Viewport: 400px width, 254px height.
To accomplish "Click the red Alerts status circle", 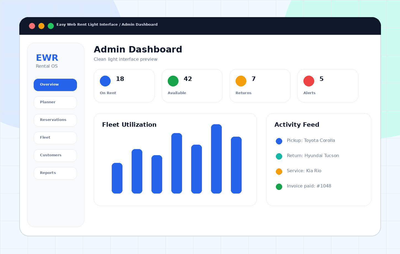I will 309,81.
